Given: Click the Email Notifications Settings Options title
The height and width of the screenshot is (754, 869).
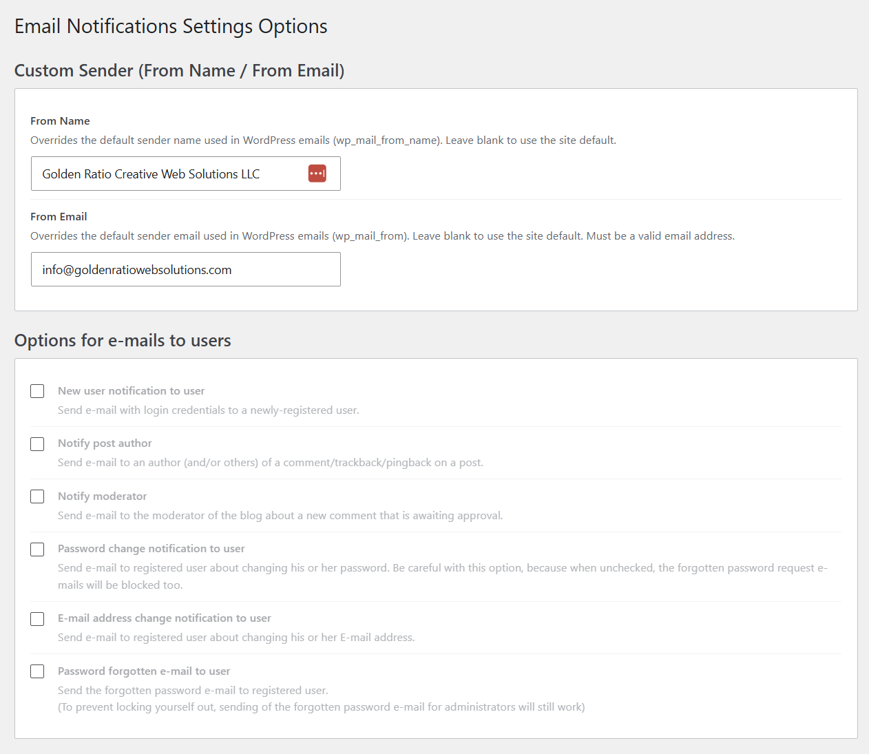Looking at the screenshot, I should pos(171,26).
